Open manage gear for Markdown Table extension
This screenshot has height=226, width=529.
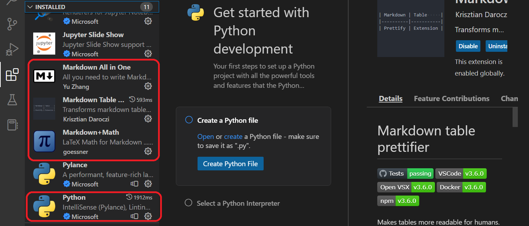[x=148, y=119]
